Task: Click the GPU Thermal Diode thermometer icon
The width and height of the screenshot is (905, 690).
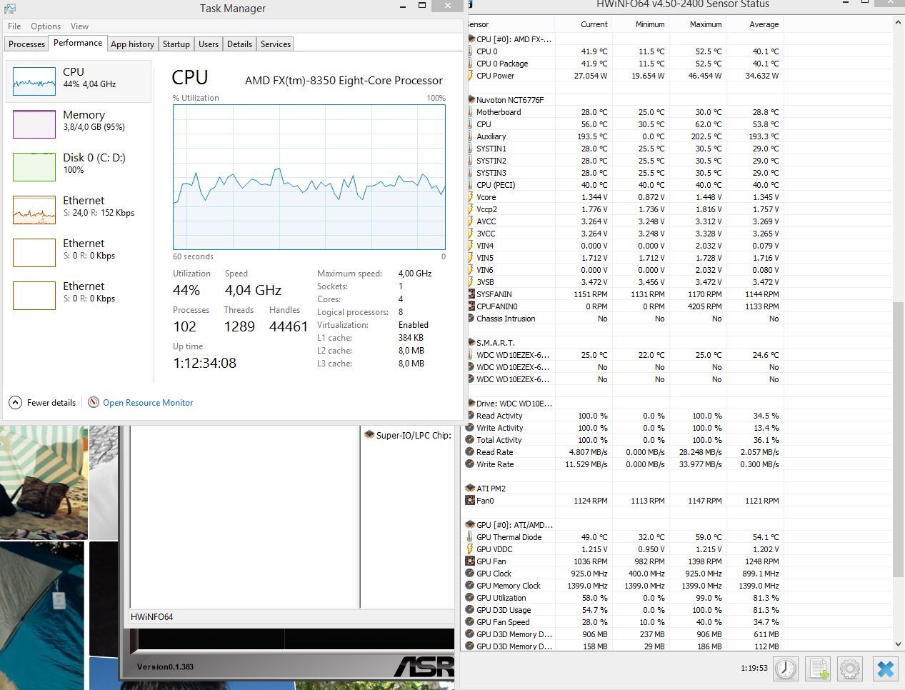Action: 470,537
